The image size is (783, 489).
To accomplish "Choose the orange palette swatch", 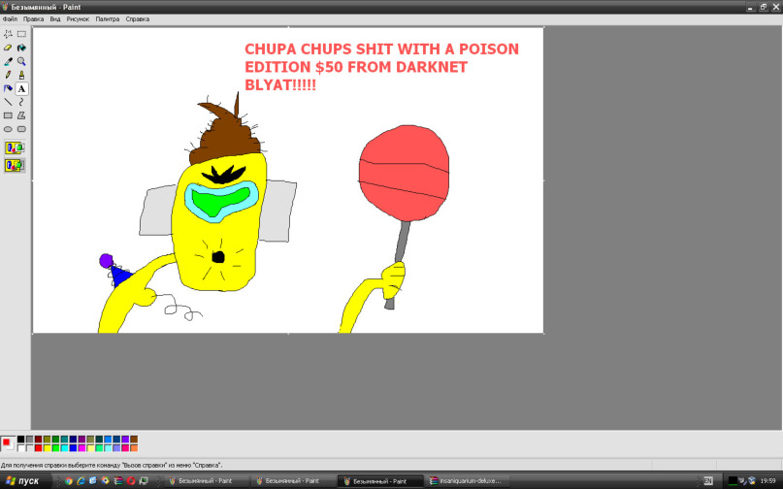I will (x=134, y=448).
